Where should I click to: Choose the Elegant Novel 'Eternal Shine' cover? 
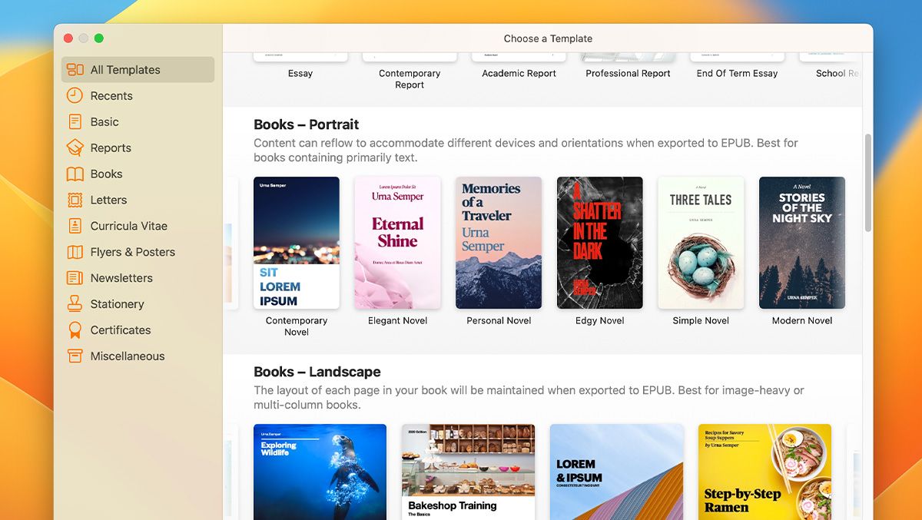coord(398,243)
